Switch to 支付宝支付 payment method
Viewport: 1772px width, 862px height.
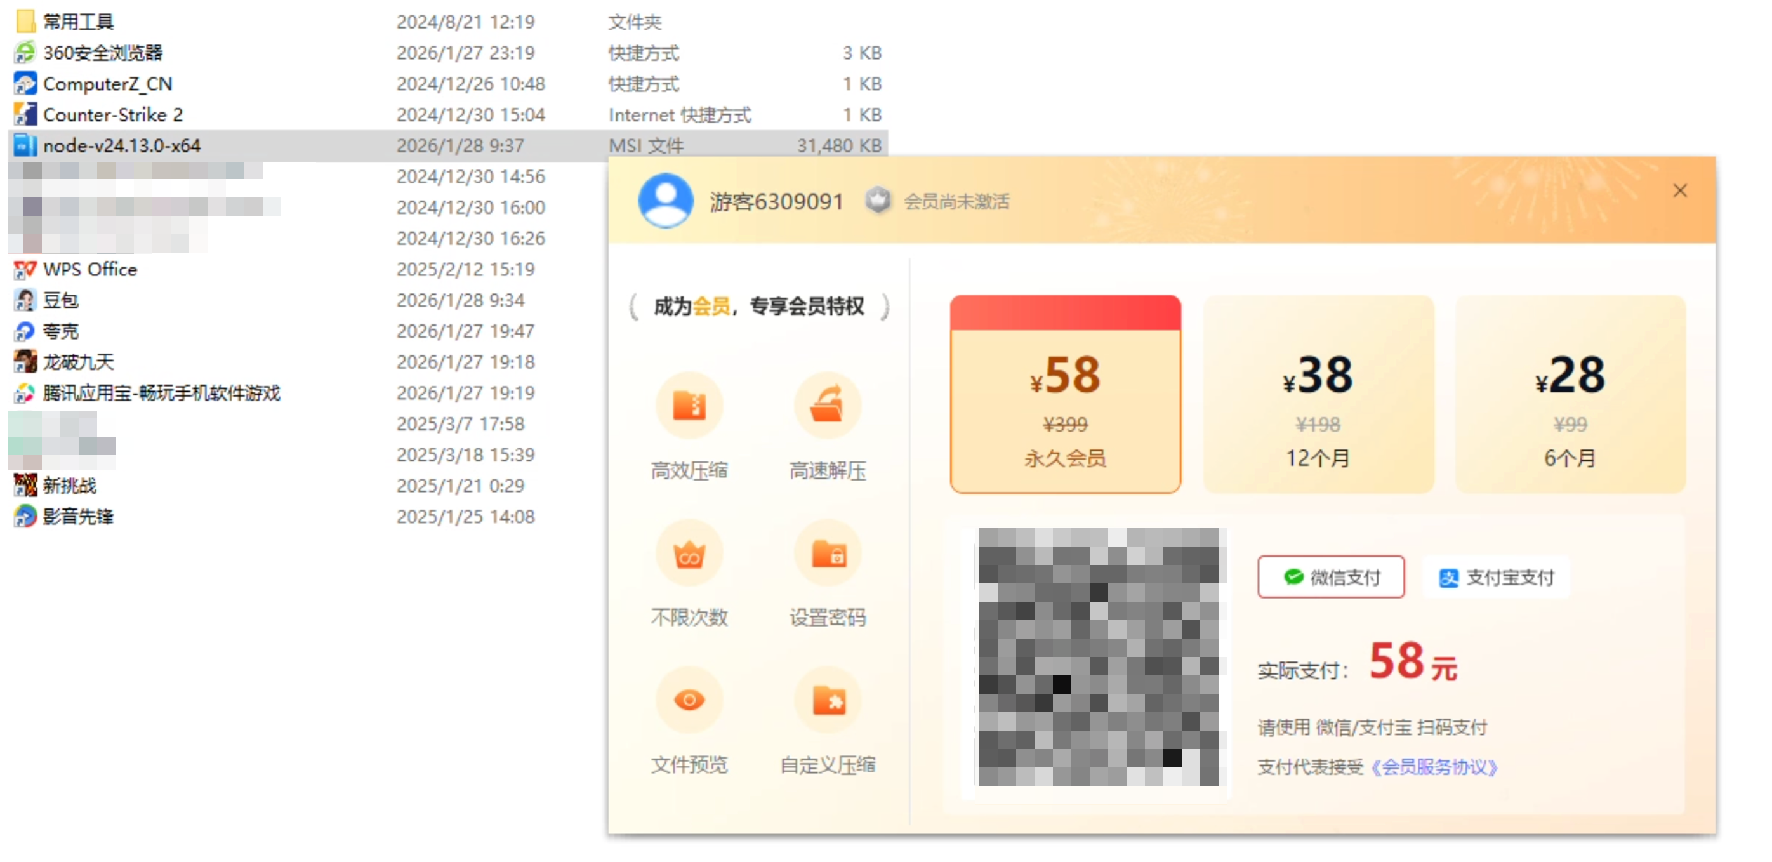[1495, 577]
